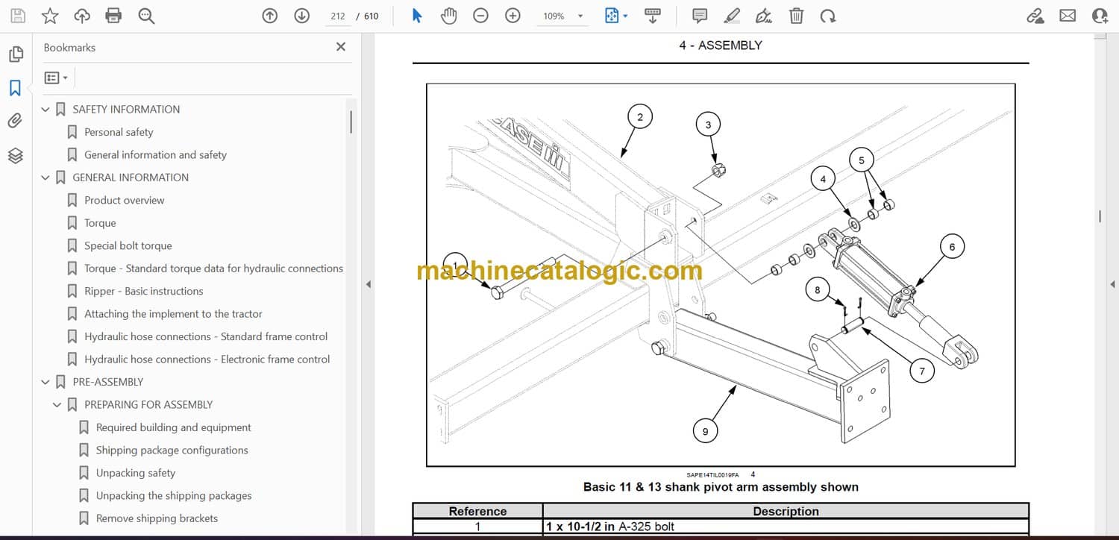
Task: Toggle the Bookmarks panel icon
Action: (16, 88)
